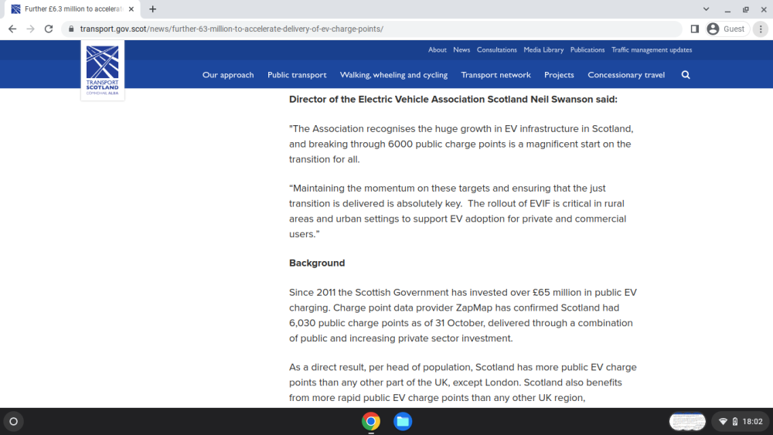Open the 'Concessionary travel' menu
Screen dimensions: 773x435
pyautogui.click(x=626, y=75)
